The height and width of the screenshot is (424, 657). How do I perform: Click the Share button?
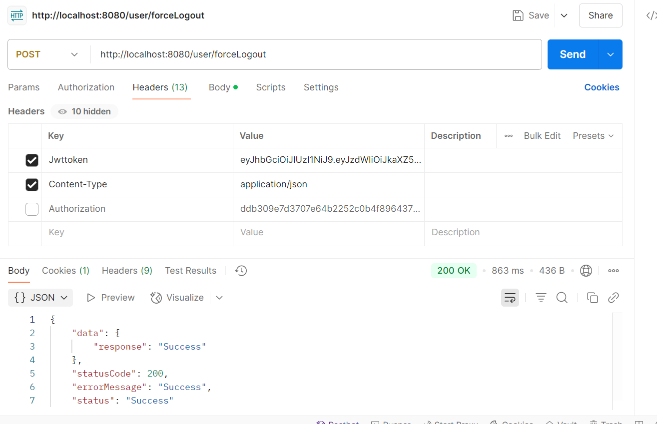pyautogui.click(x=601, y=15)
